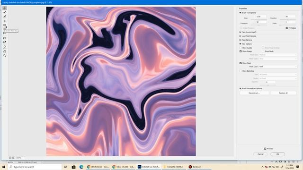
Task: Select the Hand tool
Action: click(5, 51)
